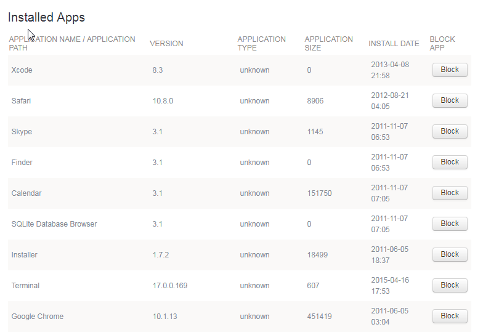Click Terminal size value 607
Image resolution: width=483 pixels, height=335 pixels.
coord(313,286)
